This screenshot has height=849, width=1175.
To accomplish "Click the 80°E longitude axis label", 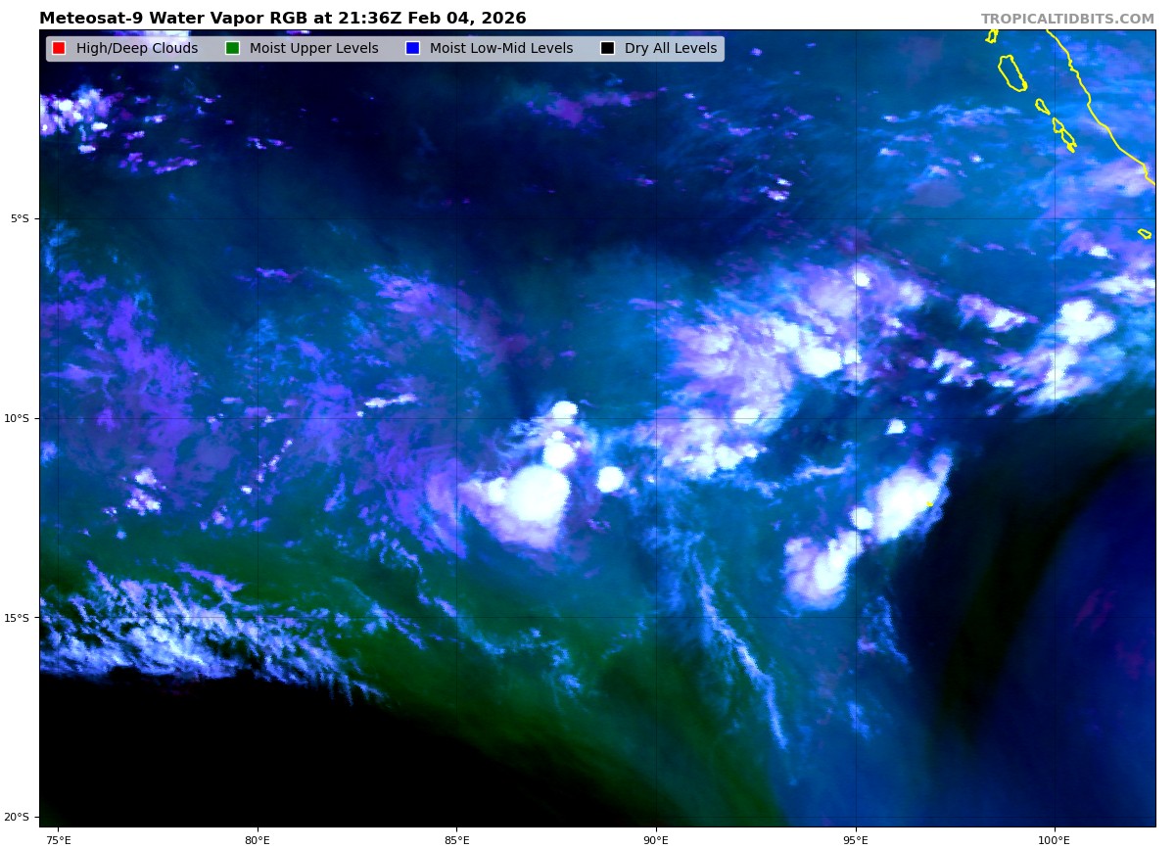I will [x=258, y=839].
